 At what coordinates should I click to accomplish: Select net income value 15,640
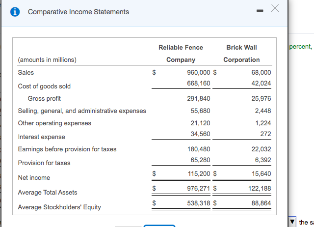[262, 173]
